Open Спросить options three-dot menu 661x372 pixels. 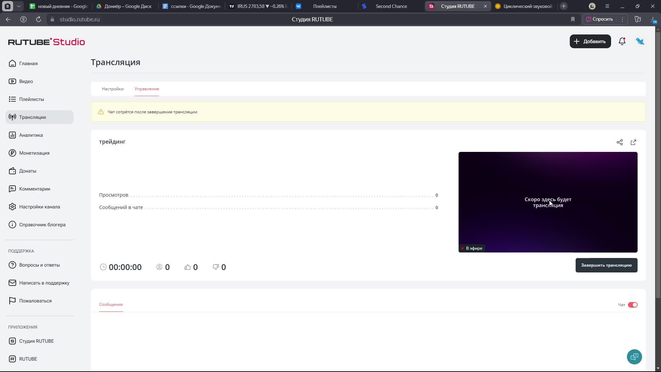tap(622, 19)
